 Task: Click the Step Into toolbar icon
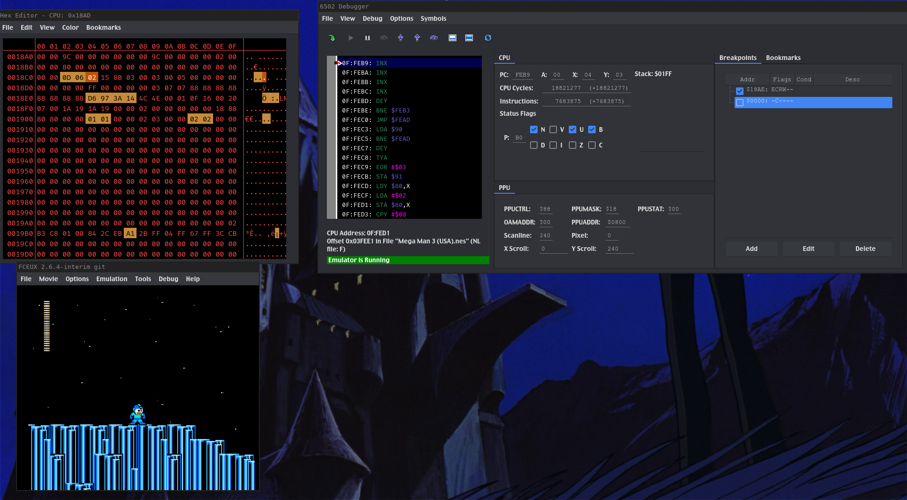click(x=401, y=38)
